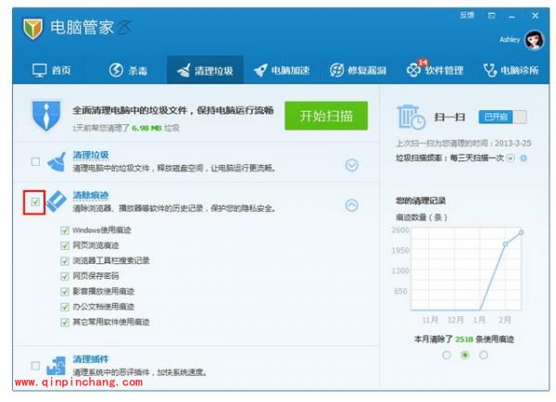Click the 电脑管家 shield logo
The height and width of the screenshot is (402, 556).
33,28
